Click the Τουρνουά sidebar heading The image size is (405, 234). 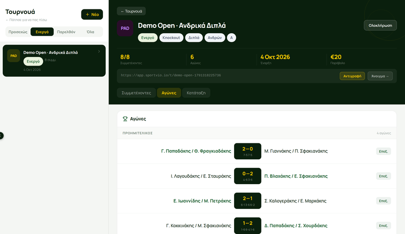[20, 12]
